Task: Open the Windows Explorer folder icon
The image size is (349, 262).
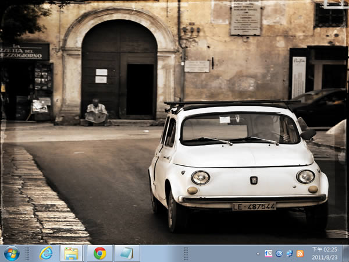Action: tap(72, 253)
